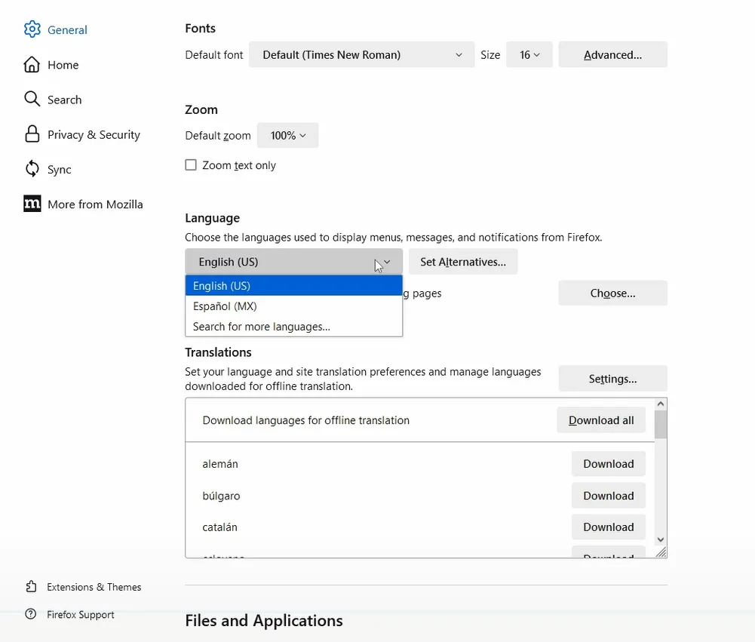The width and height of the screenshot is (755, 642).
Task: Click the Advanced fonts button
Action: [x=612, y=54]
